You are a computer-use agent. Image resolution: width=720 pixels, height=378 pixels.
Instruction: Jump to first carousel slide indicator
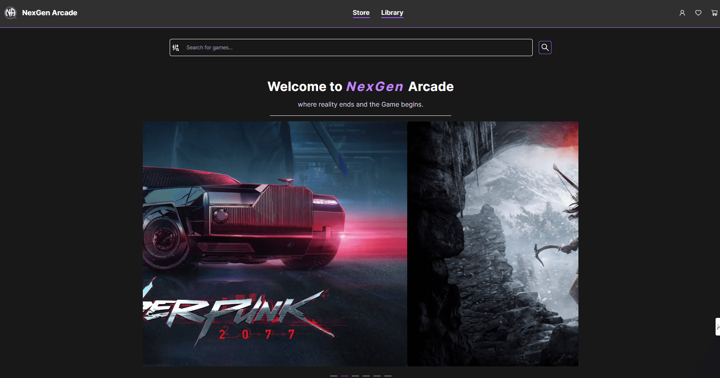334,376
